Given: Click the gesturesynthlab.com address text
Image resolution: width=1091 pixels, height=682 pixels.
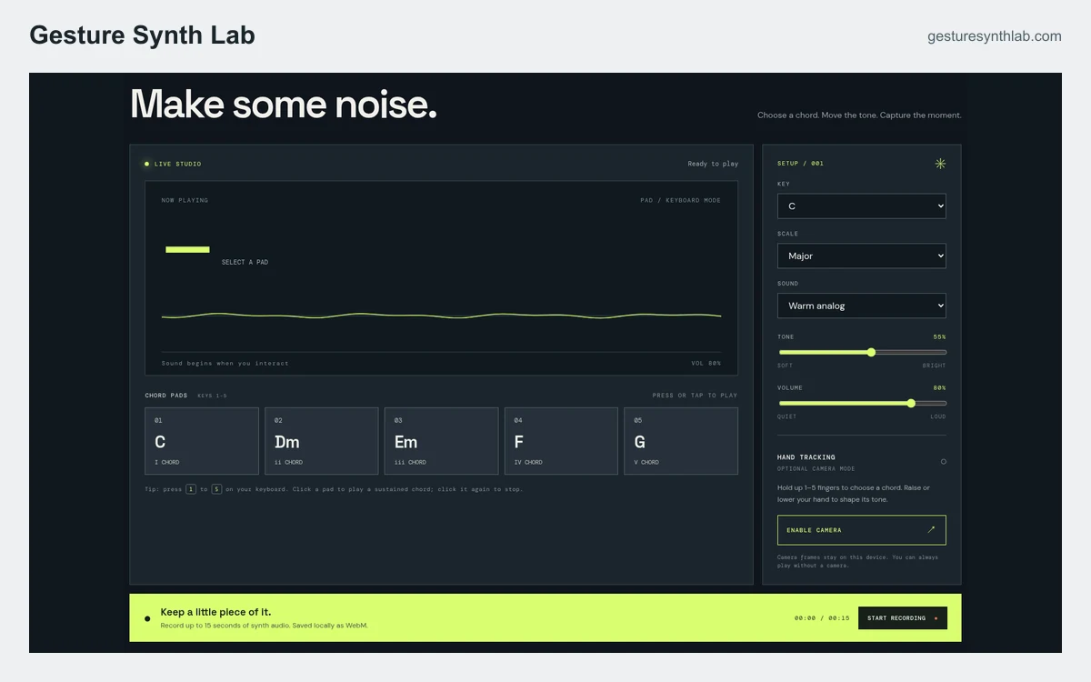Looking at the screenshot, I should [995, 36].
